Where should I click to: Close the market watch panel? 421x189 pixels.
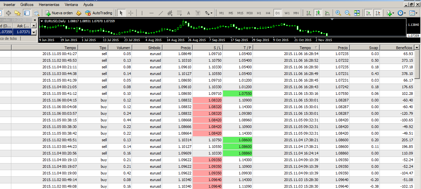tap(34, 20)
